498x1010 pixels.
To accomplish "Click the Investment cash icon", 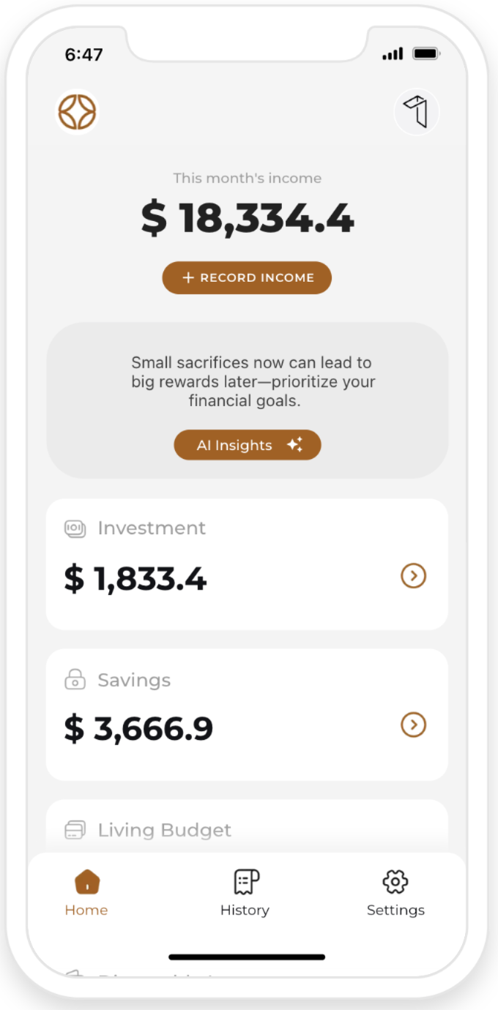I will (75, 528).
